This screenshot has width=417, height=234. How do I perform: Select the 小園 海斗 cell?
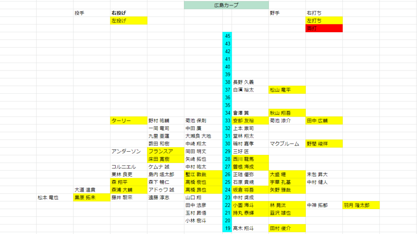(x=250, y=205)
